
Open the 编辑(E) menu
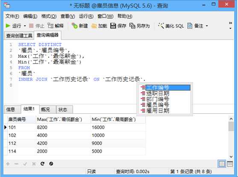tap(30, 16)
